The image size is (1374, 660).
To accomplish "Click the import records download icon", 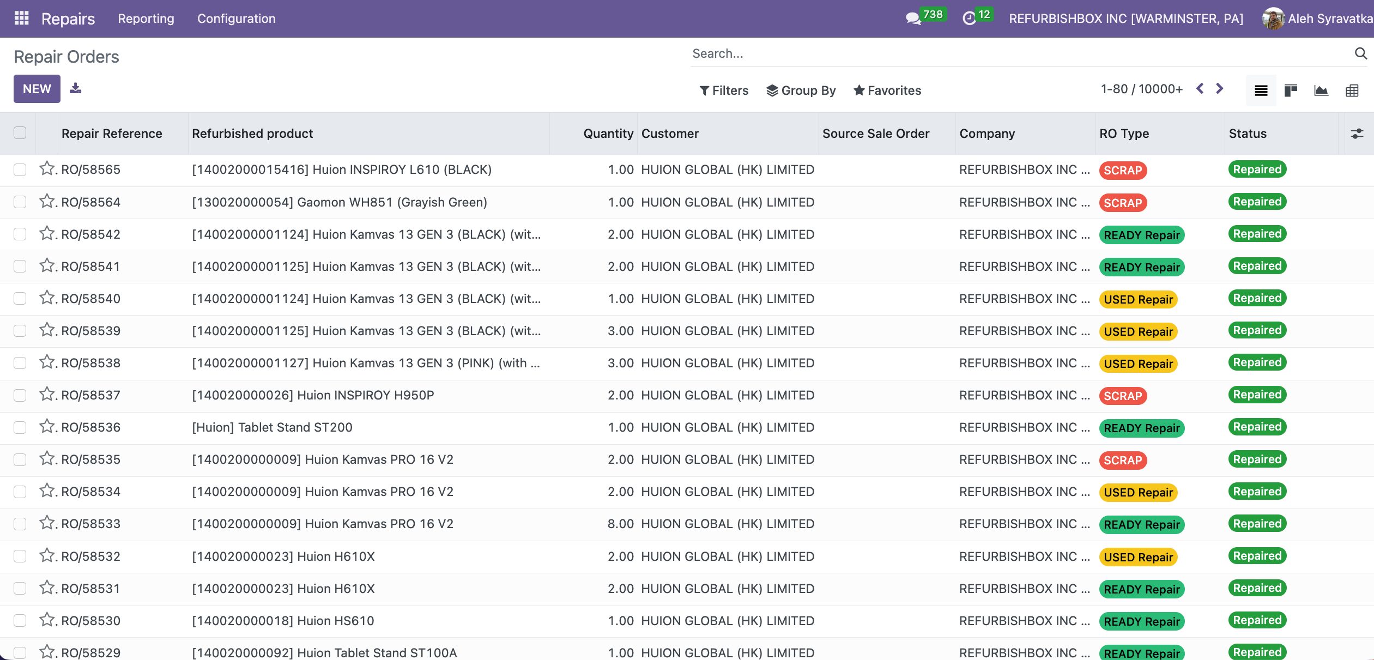I will coord(76,88).
